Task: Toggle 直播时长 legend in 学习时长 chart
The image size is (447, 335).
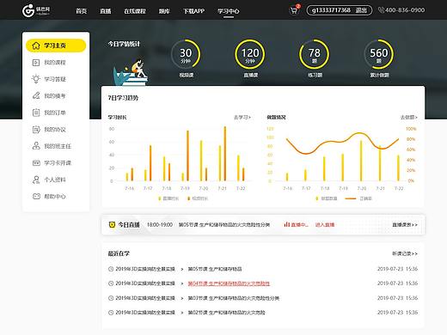Action: coord(168,198)
